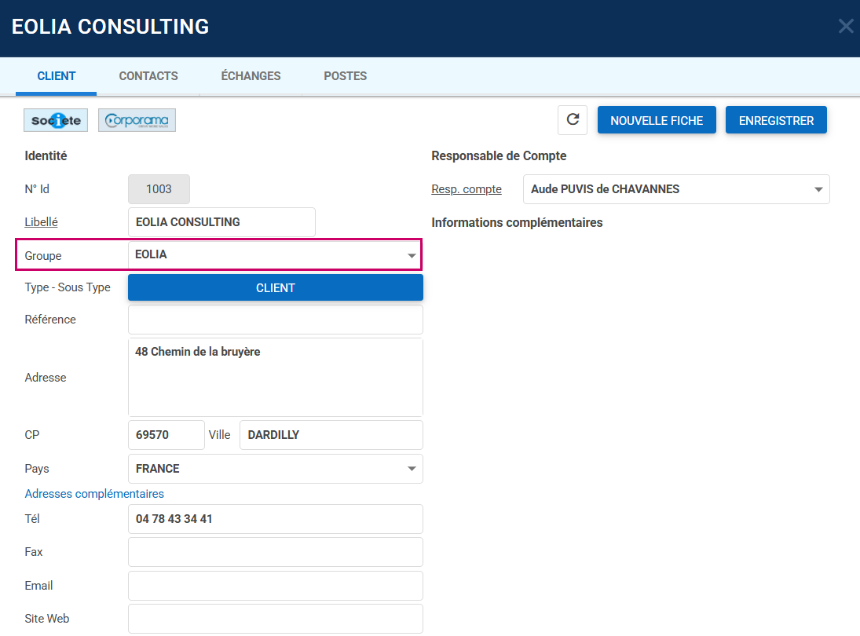Select the Client tab
The height and width of the screenshot is (636, 860).
pyautogui.click(x=57, y=76)
